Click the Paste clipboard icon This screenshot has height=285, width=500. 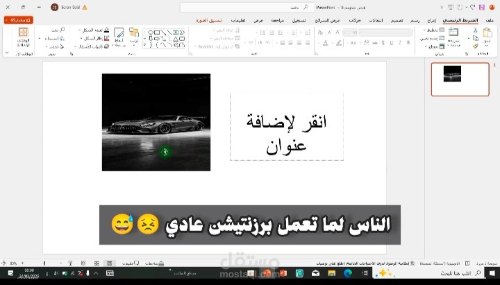pyautogui.click(x=487, y=33)
